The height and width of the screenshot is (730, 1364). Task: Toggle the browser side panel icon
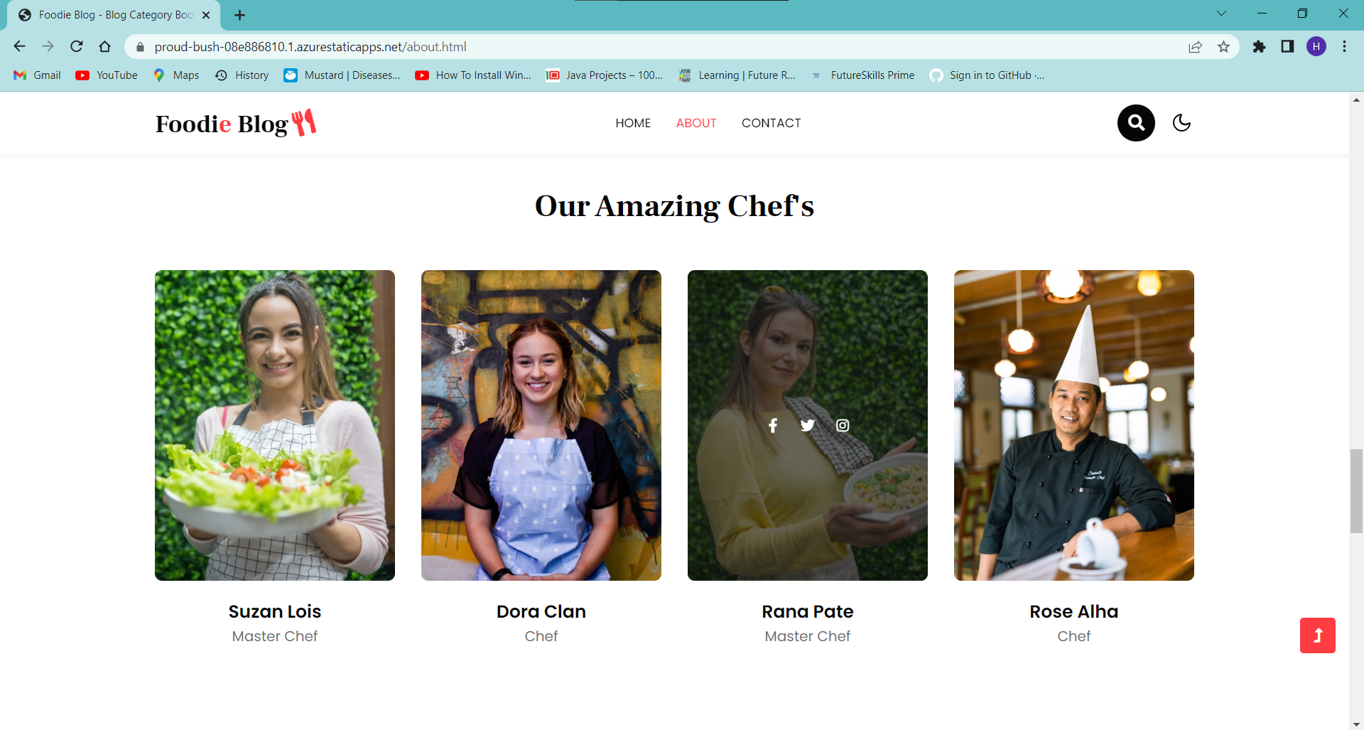tap(1287, 47)
